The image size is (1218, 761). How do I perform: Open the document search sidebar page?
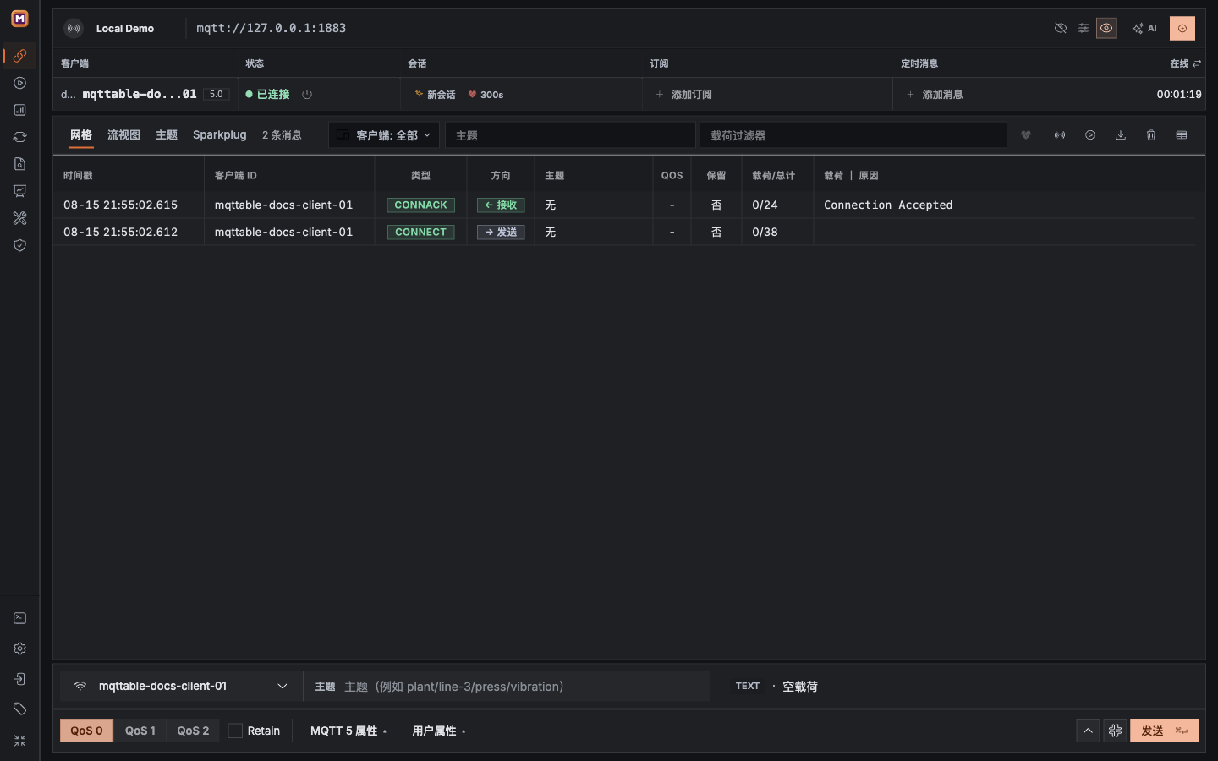19,164
